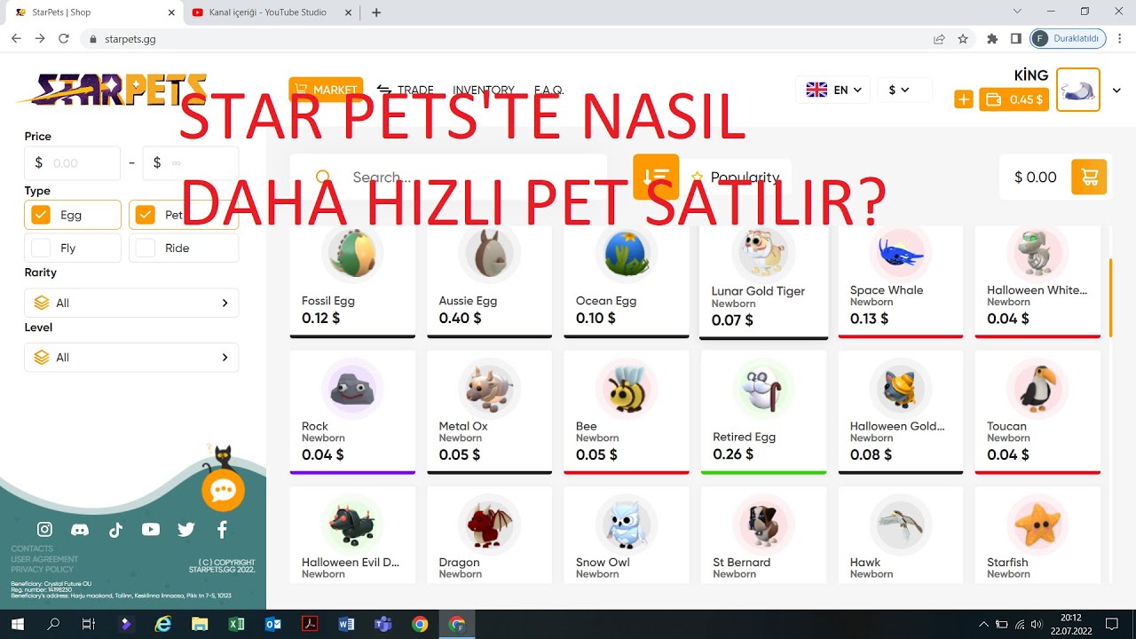Image resolution: width=1136 pixels, height=639 pixels.
Task: Click the maximum price field
Action: (191, 163)
